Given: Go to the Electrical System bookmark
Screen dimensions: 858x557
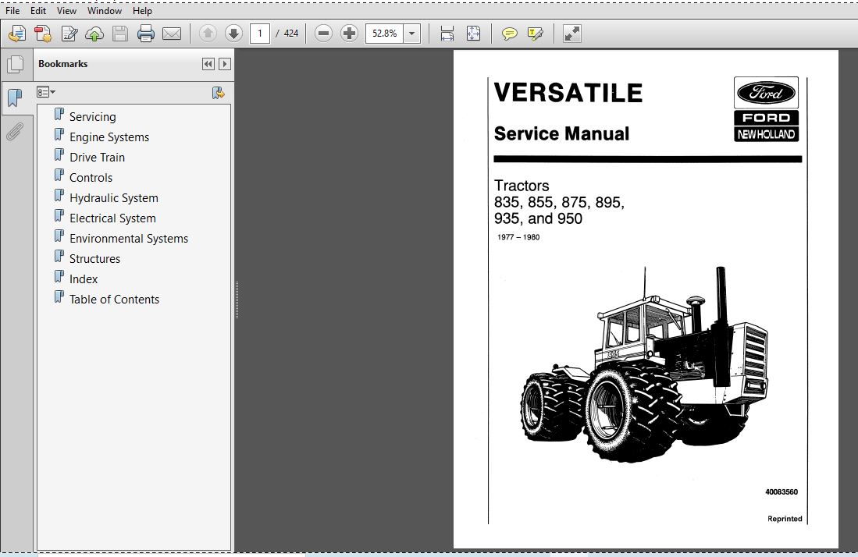Looking at the screenshot, I should 112,218.
